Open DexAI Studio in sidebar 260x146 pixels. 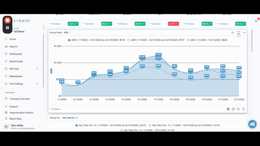coord(16,61)
